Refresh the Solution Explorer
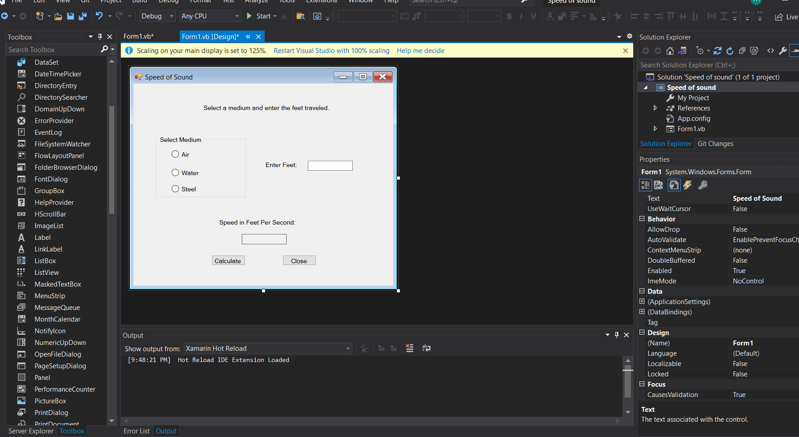 (730, 51)
